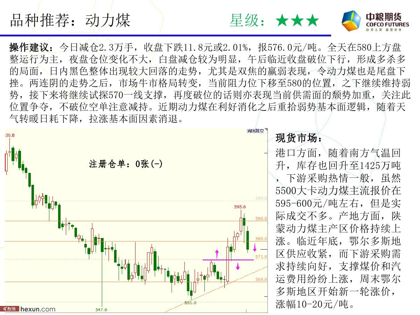Click the COFCO Futures cube logo
The width and height of the screenshot is (420, 315).
(x=352, y=21)
